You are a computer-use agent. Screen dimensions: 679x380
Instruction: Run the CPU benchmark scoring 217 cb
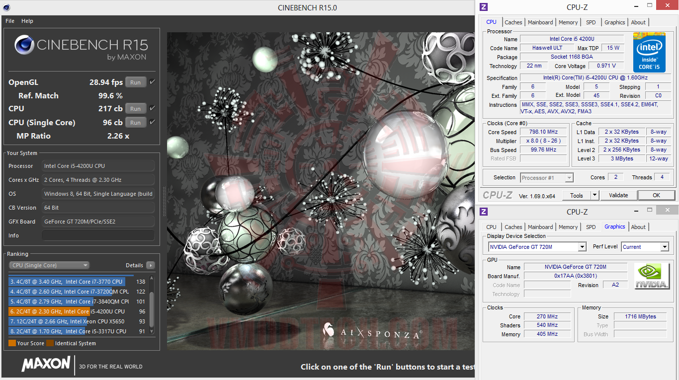tap(136, 109)
